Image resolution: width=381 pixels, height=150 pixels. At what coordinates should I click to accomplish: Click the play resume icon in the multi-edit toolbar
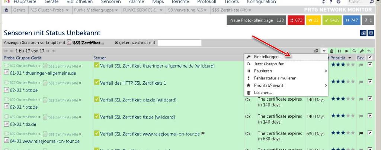347,51
